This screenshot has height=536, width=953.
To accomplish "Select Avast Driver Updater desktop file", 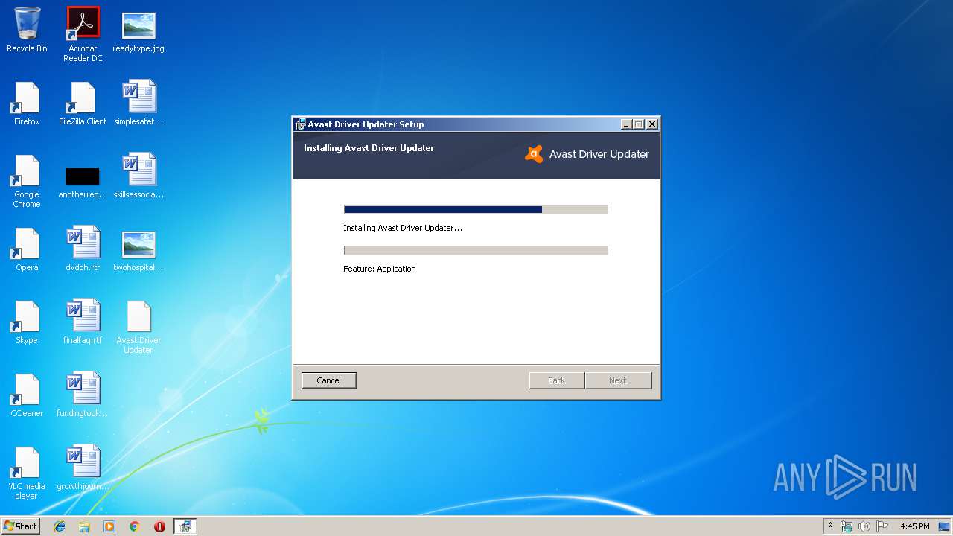I will [138, 327].
